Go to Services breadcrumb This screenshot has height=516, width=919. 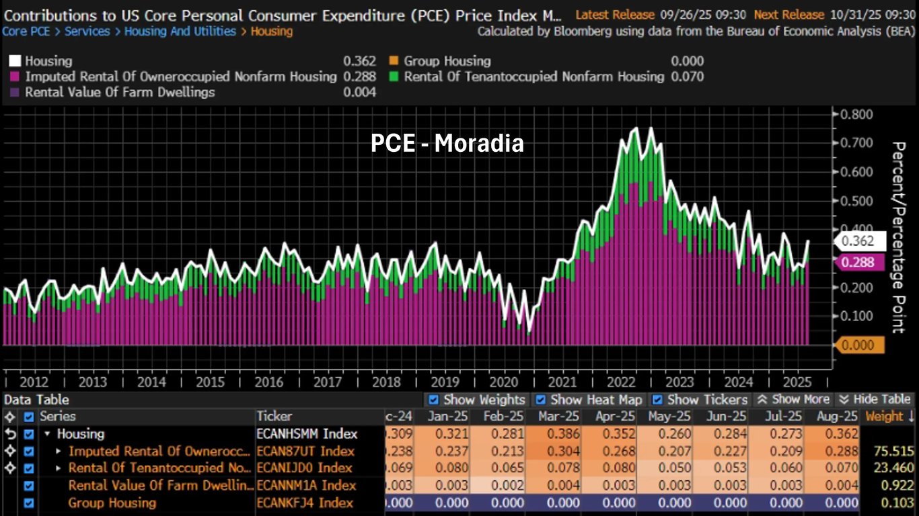pyautogui.click(x=87, y=32)
